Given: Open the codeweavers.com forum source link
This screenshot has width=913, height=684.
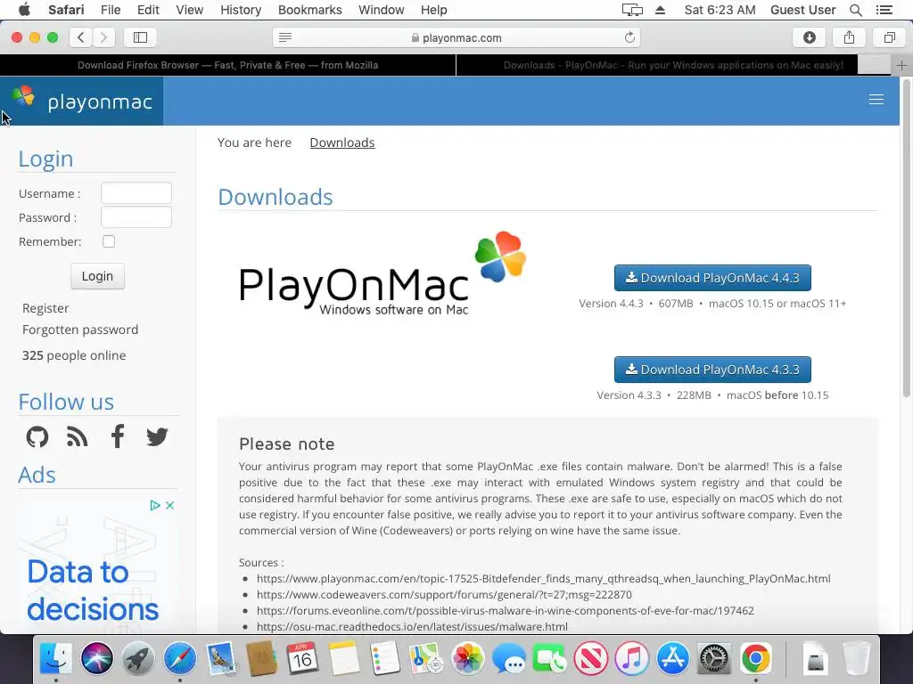Looking at the screenshot, I should tap(444, 594).
